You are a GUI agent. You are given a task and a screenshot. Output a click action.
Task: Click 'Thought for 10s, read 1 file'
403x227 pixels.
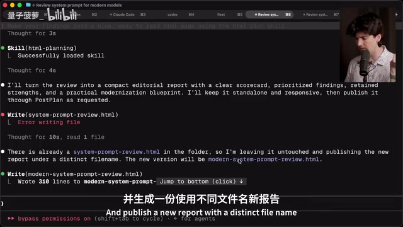pos(56,137)
